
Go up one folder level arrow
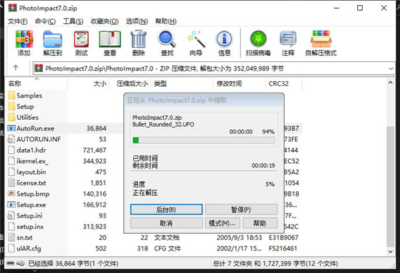click(x=15, y=67)
